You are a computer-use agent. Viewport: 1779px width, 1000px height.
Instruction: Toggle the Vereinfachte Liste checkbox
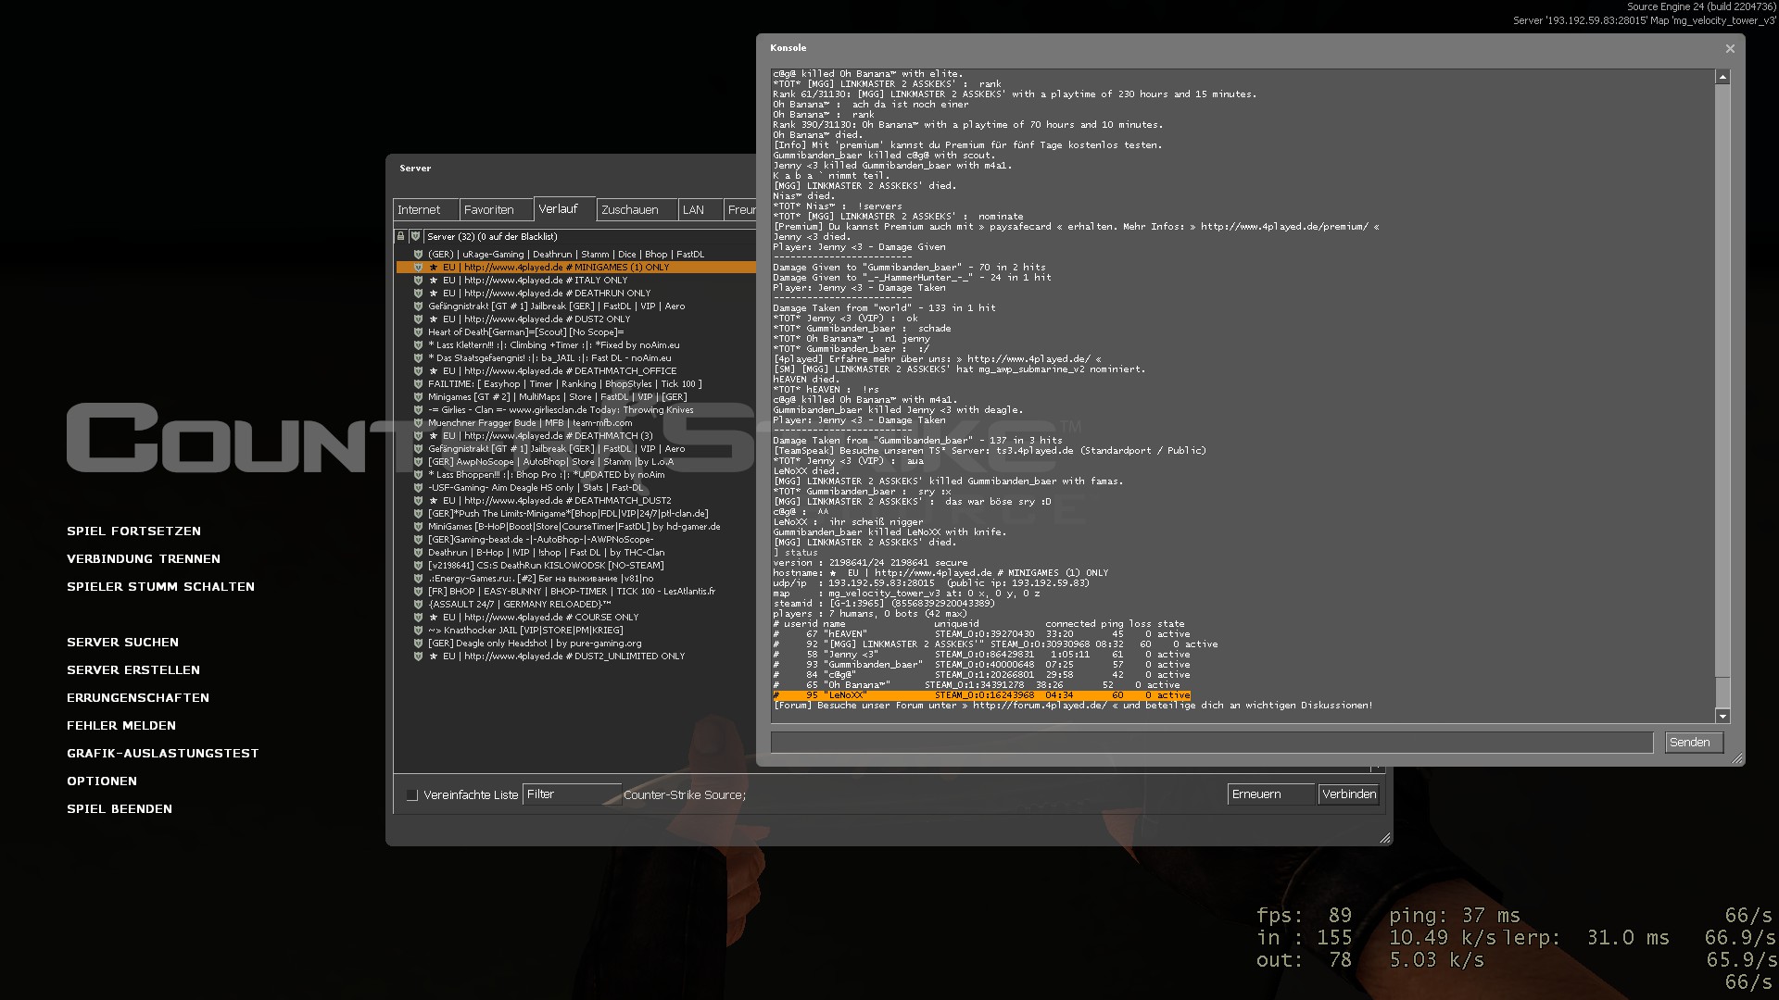coord(412,795)
